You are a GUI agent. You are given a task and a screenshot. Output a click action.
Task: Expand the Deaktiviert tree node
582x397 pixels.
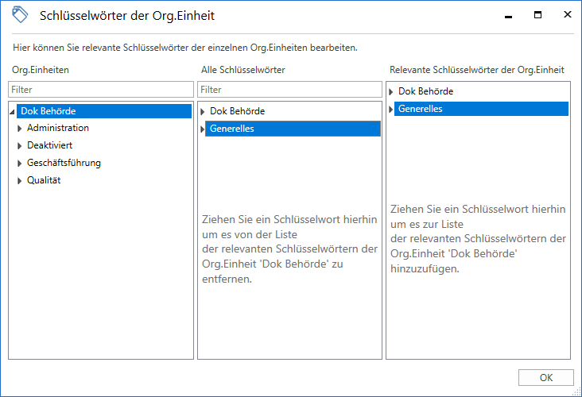coord(20,146)
